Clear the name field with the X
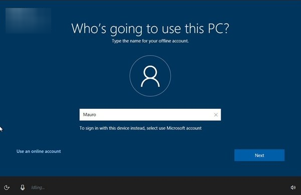Viewport: 301px width, 195px height. [216, 115]
